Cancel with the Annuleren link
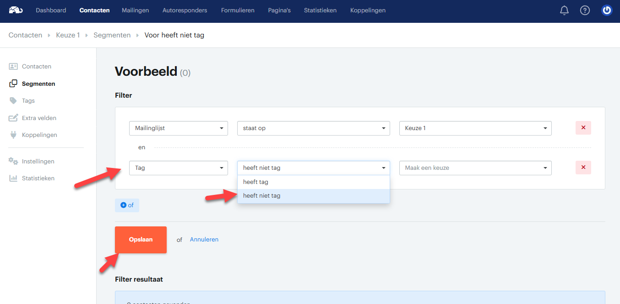The height and width of the screenshot is (304, 620). (x=204, y=240)
